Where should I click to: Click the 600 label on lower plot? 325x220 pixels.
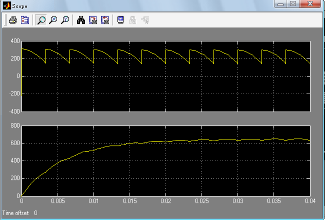[x=15, y=143]
